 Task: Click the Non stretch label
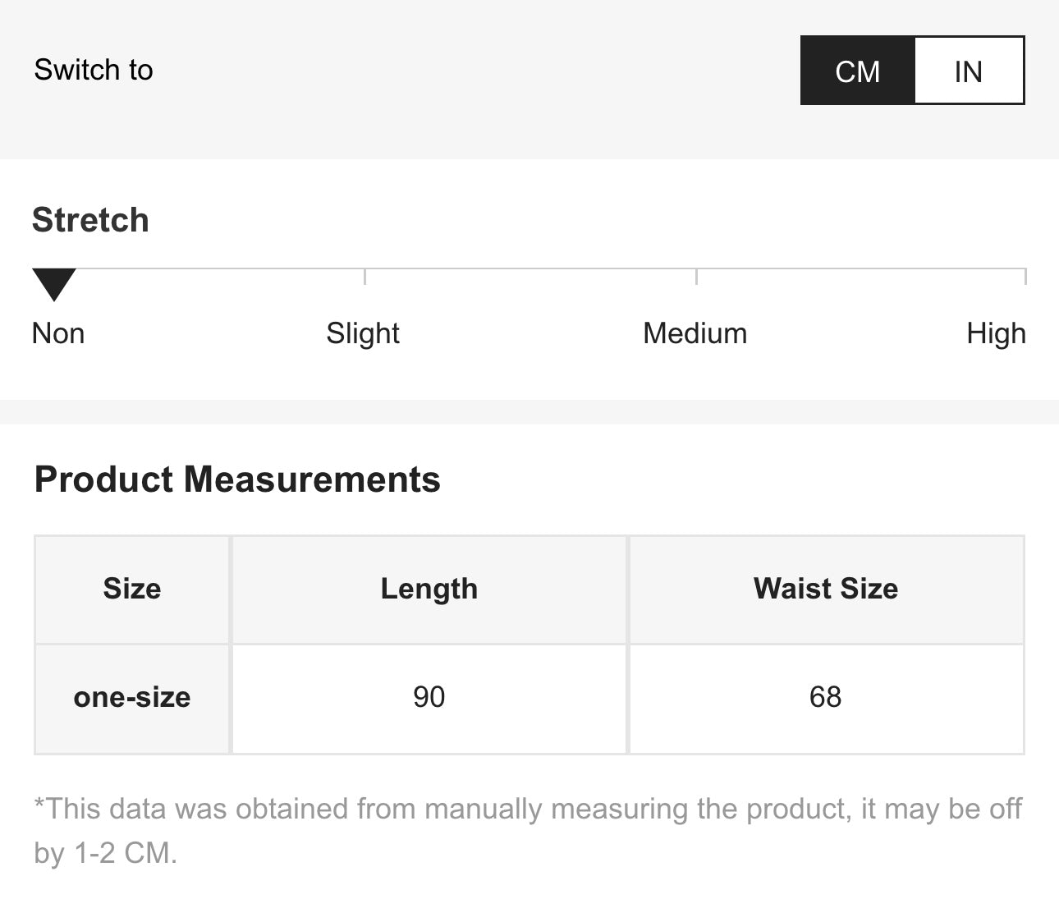[x=58, y=333]
